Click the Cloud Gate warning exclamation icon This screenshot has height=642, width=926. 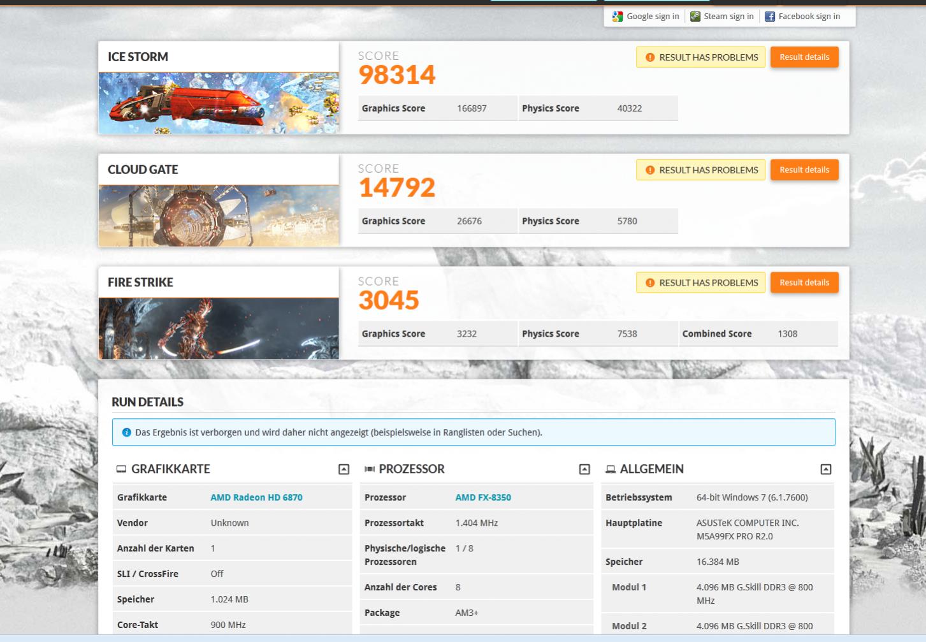[x=650, y=170]
